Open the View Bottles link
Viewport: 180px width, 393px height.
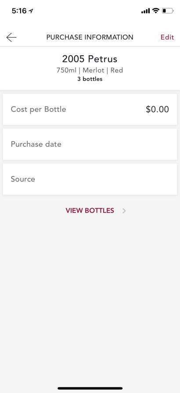click(90, 210)
